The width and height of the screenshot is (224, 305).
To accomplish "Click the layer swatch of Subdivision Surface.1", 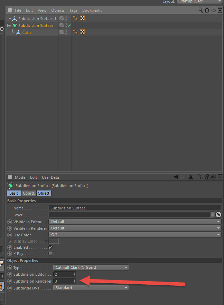I will (62, 18).
